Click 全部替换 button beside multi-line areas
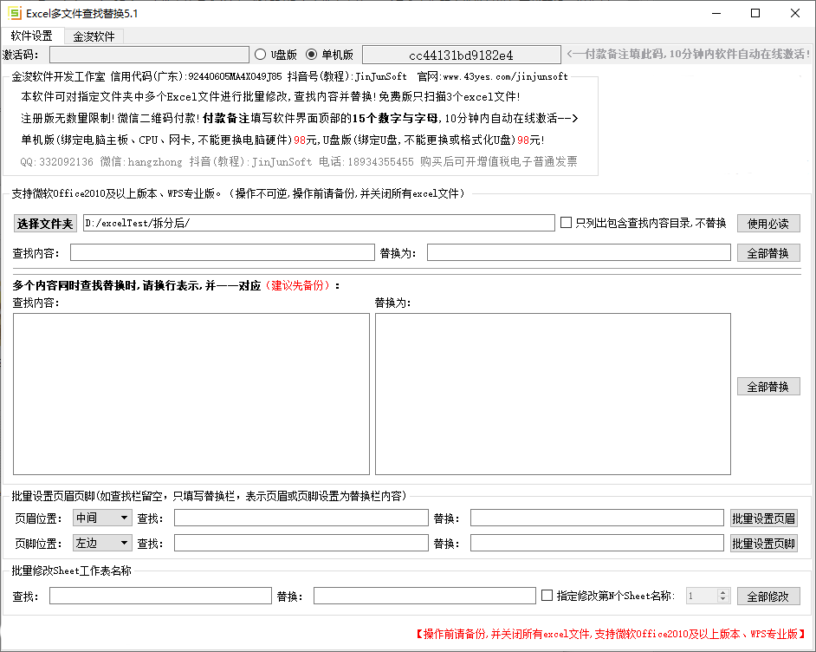 click(x=768, y=387)
